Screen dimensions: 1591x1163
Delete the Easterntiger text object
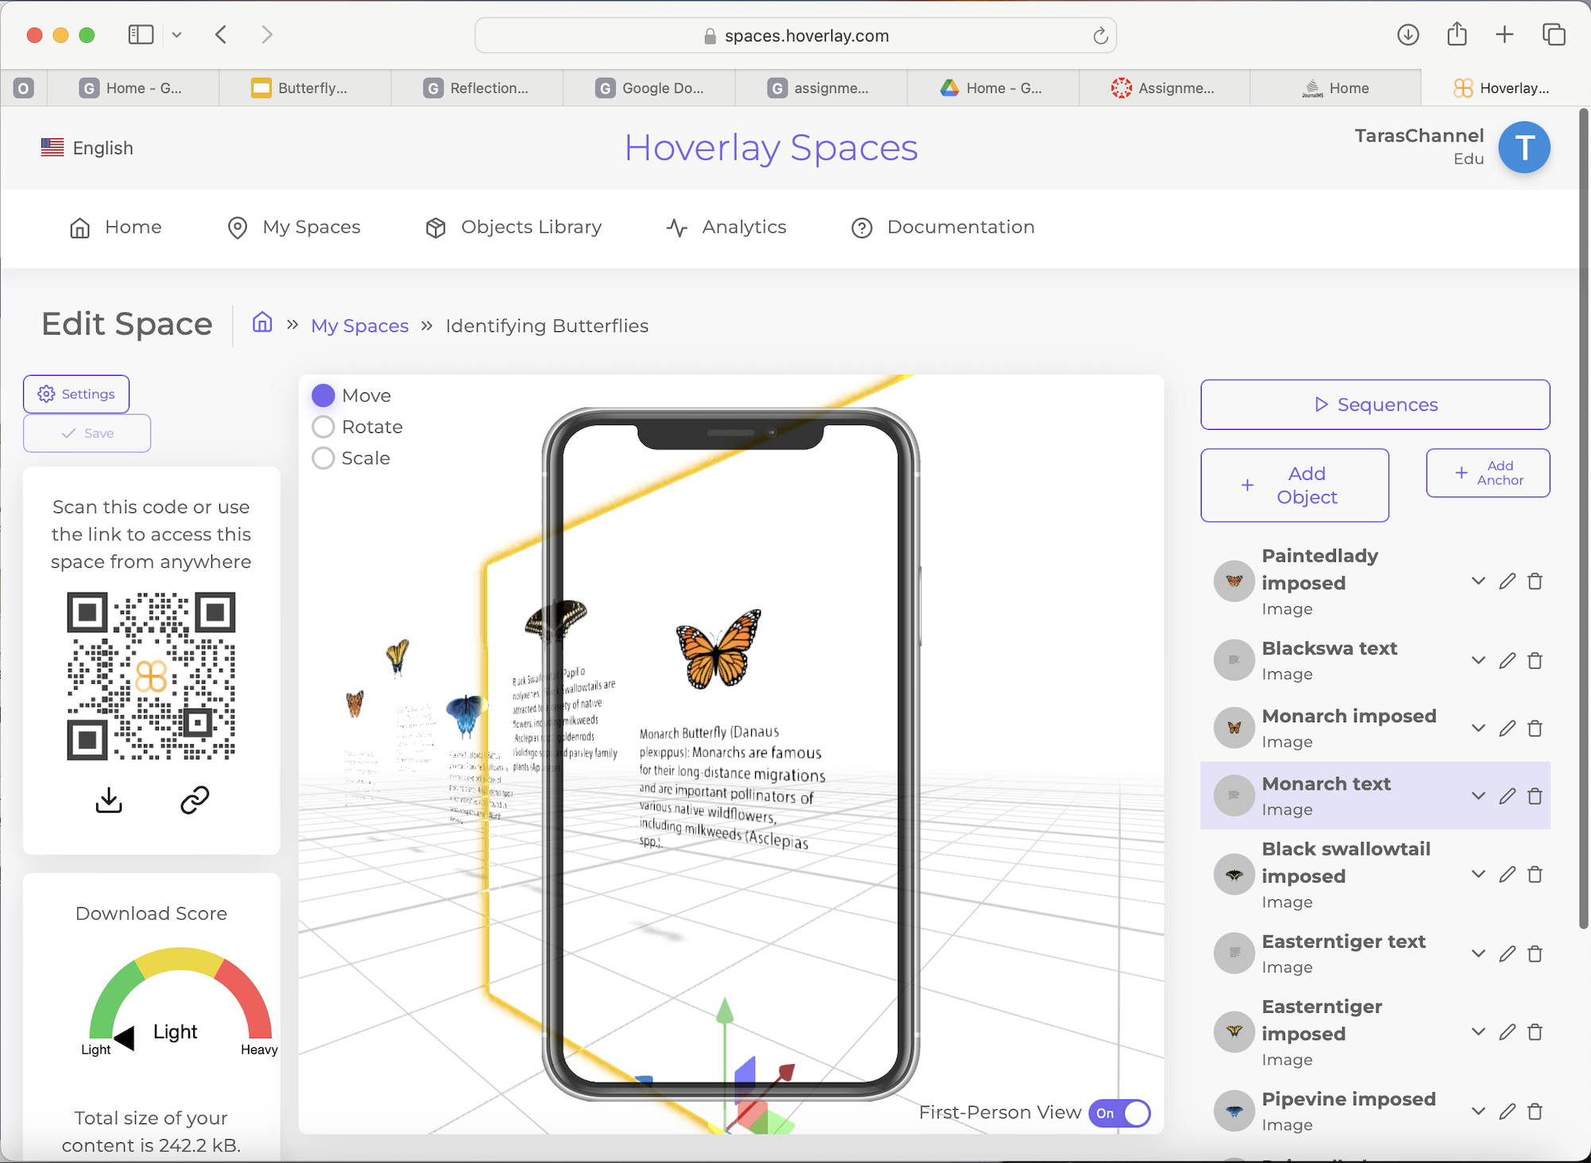(x=1535, y=953)
